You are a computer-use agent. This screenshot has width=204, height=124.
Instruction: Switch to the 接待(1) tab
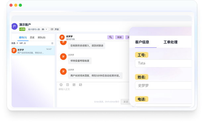pyautogui.click(x=23, y=37)
